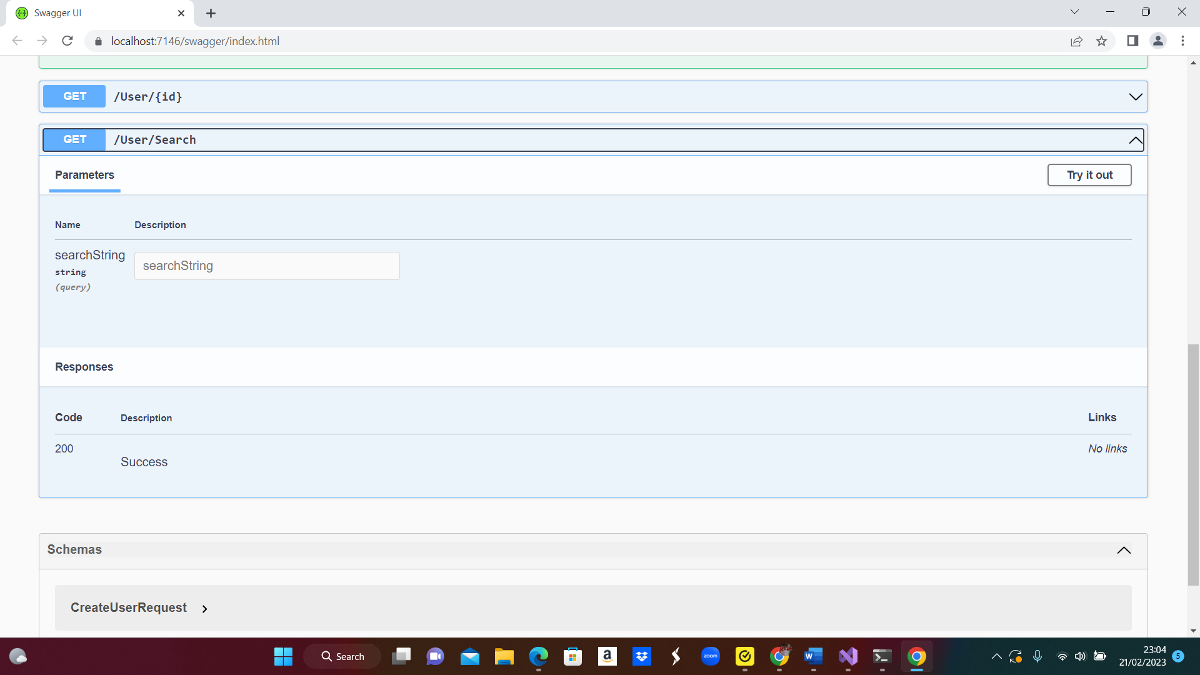Image resolution: width=1200 pixels, height=675 pixels.
Task: Open Mail app in taskbar
Action: point(469,656)
